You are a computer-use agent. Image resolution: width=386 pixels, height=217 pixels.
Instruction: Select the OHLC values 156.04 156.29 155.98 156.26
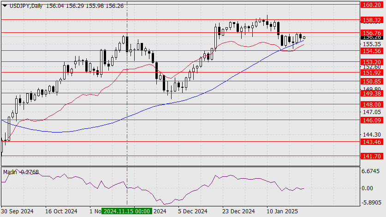coord(85,6)
